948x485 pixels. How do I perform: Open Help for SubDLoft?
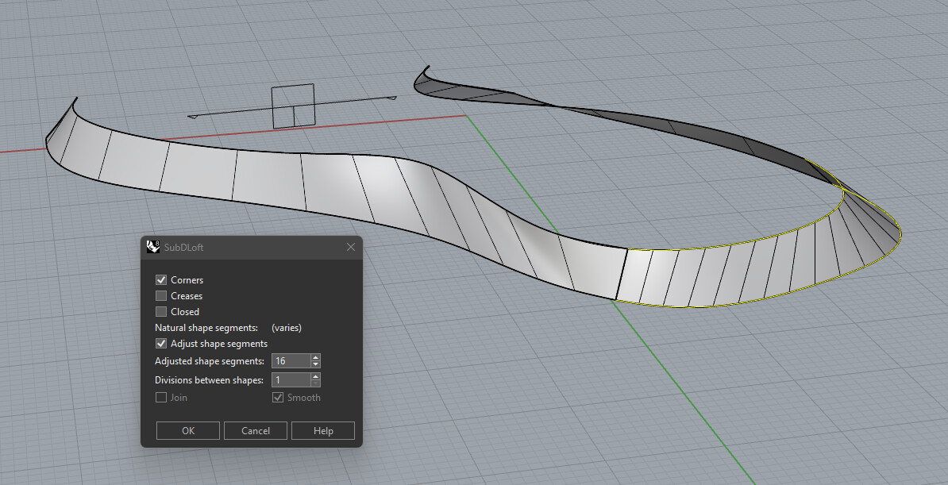tap(323, 430)
